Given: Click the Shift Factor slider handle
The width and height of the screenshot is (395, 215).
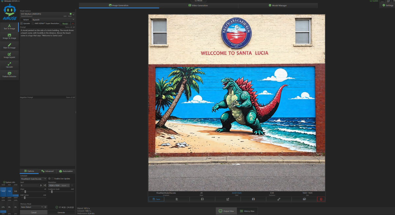Looking at the screenshot, I should 25,198.
